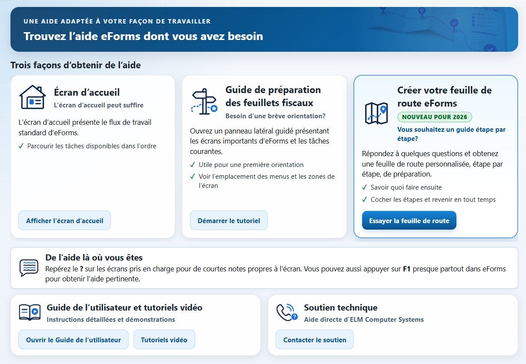Click the Tutoriels vidéo button
Image resolution: width=526 pixels, height=364 pixels.
(164, 340)
